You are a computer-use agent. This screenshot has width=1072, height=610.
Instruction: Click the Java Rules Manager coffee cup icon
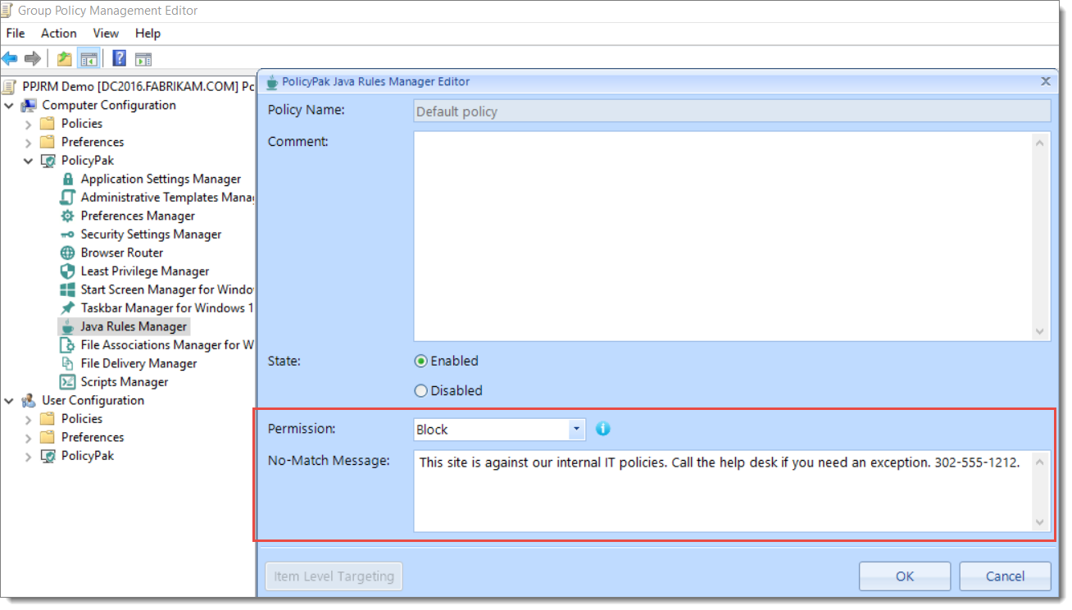[68, 326]
